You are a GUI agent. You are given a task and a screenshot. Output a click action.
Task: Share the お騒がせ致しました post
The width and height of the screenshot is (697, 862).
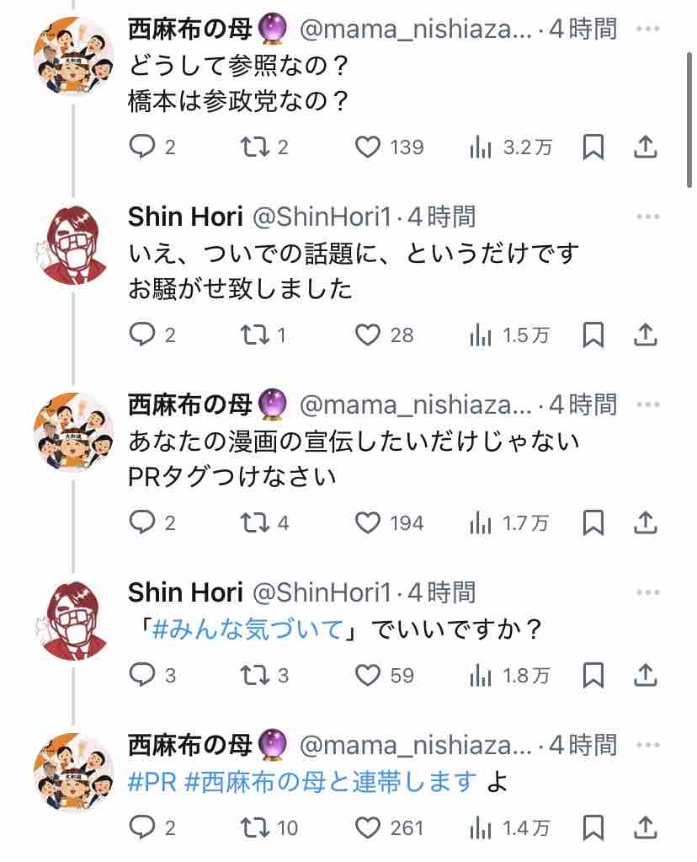click(646, 335)
